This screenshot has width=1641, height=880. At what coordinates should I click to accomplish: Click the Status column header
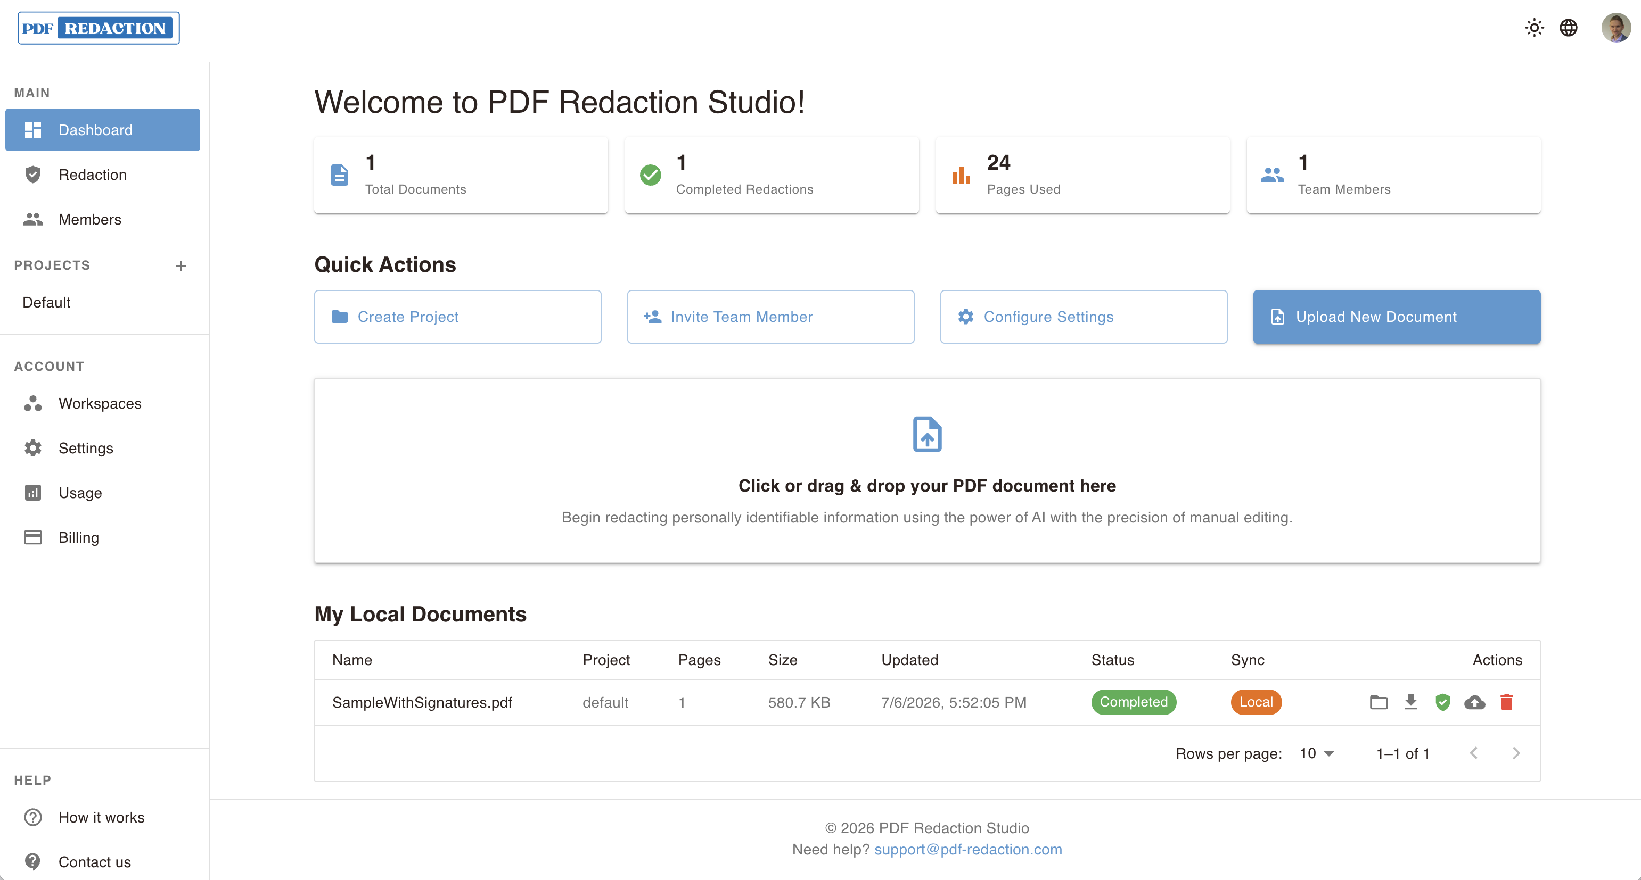[1113, 660]
